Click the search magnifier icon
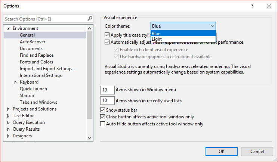The image size is (278, 162). [90, 19]
